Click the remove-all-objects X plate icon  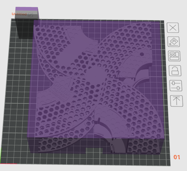(173, 28)
